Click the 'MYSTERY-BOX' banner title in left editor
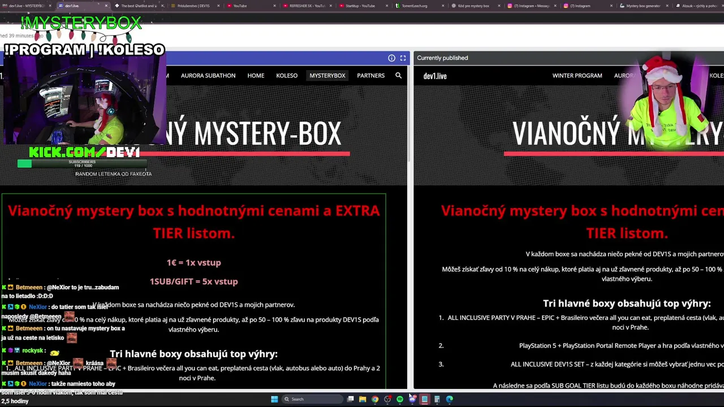Viewport: 724px width, 407px height. pos(268,133)
